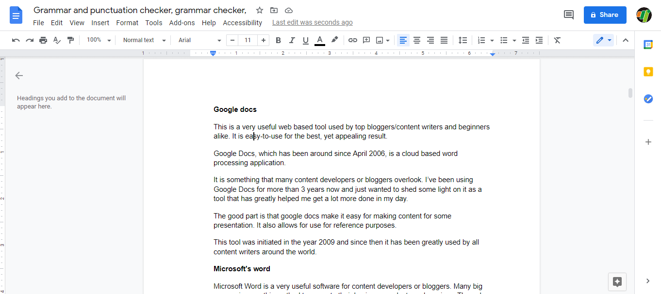
Task: Toggle bold formatting
Action: point(278,40)
